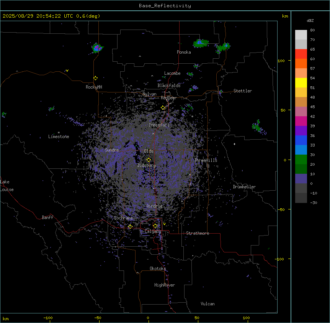The width and height of the screenshot is (330, 323).
Task: Click the RedDeer city label
Action: pyautogui.click(x=168, y=98)
